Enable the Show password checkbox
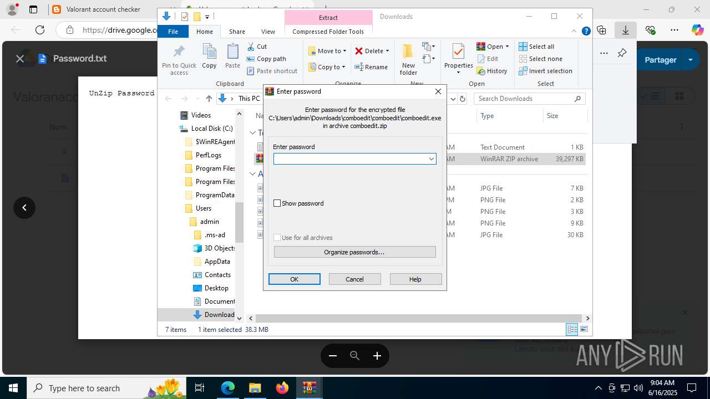The image size is (710, 399). point(277,203)
